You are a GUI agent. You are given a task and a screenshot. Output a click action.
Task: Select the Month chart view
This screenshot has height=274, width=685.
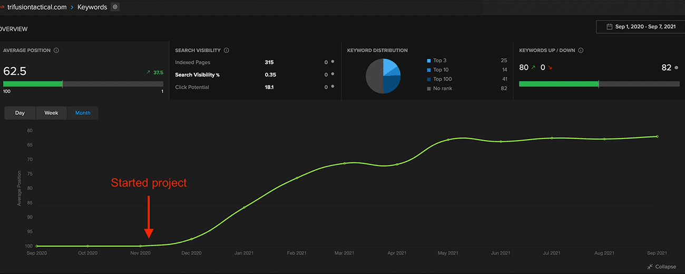click(x=83, y=113)
